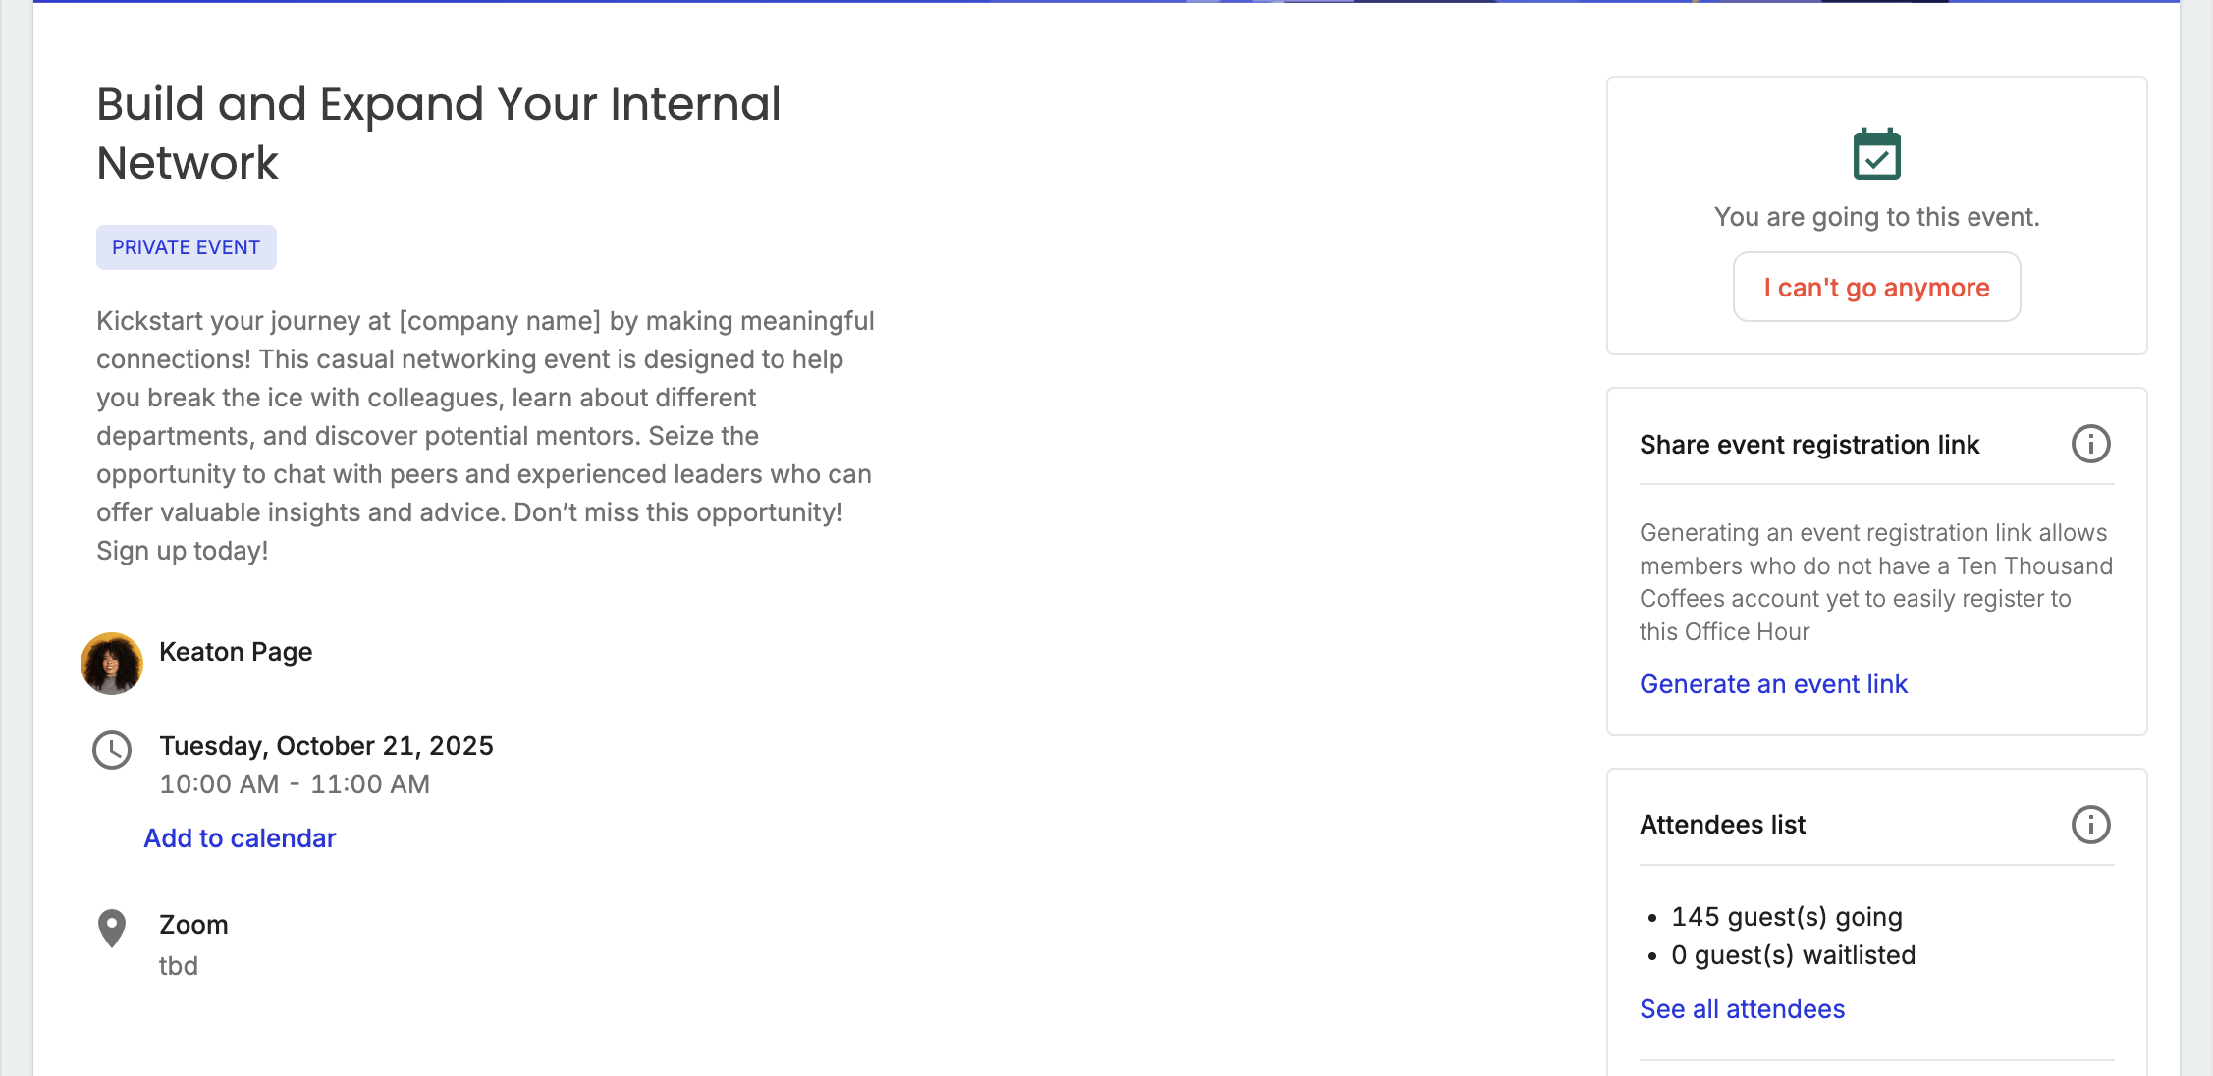Click the Add to calendar link
The width and height of the screenshot is (2213, 1076).
pyautogui.click(x=240, y=838)
